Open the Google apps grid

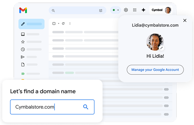point(134,10)
